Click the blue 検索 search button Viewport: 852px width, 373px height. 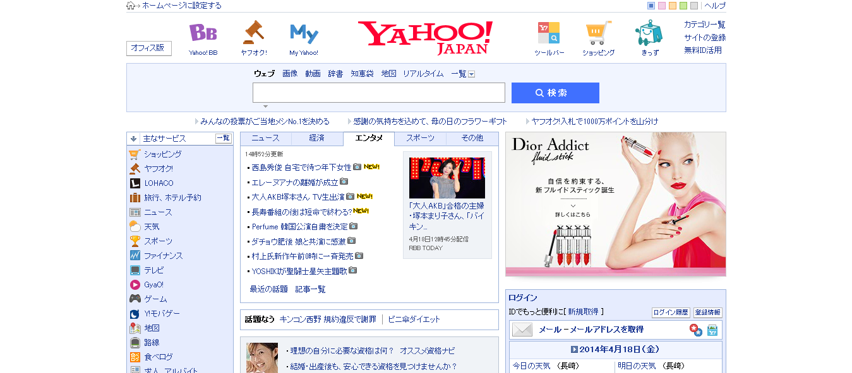tap(555, 93)
